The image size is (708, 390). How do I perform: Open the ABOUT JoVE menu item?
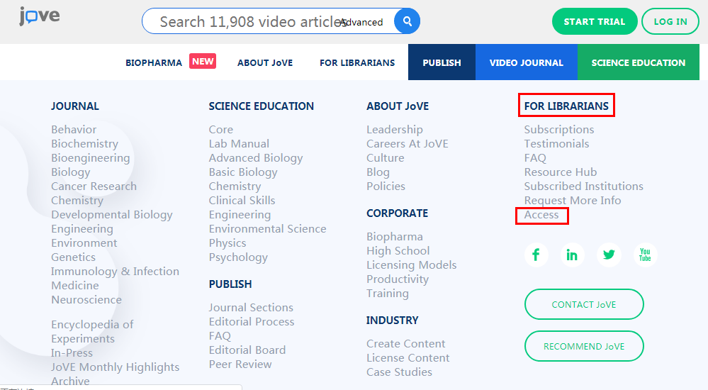point(265,62)
